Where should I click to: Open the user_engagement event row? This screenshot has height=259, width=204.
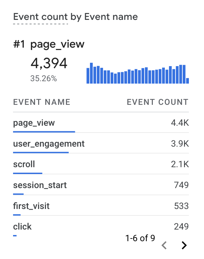(x=101, y=143)
